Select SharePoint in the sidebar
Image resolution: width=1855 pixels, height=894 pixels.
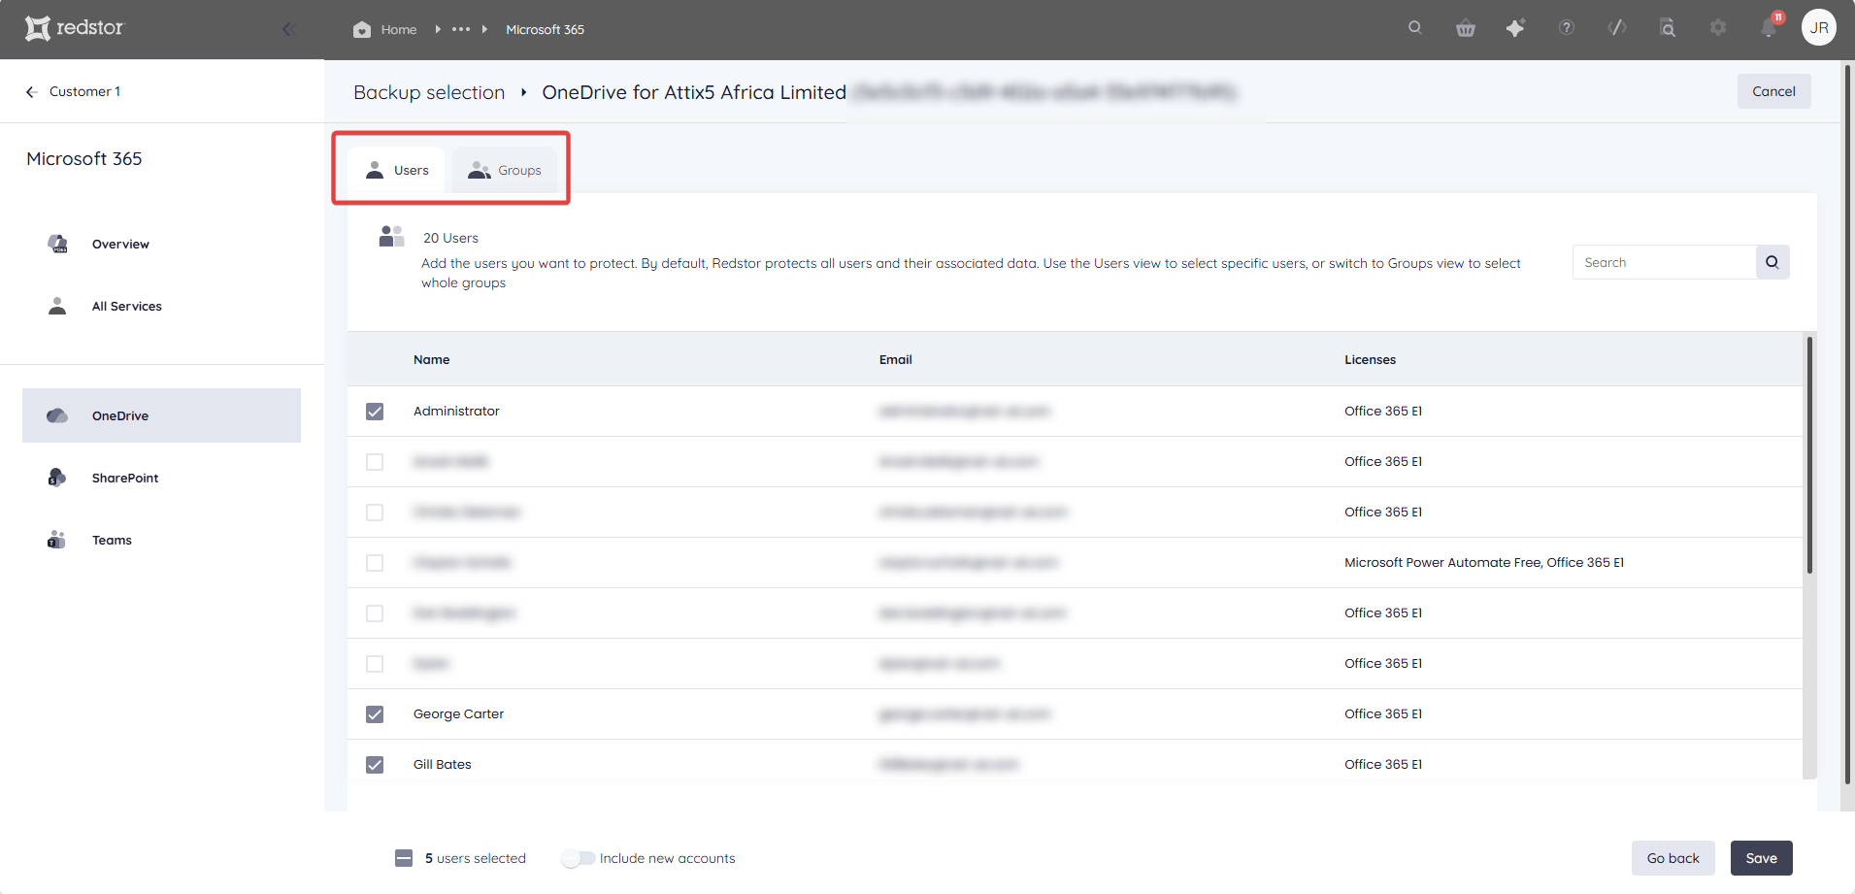coord(161,478)
